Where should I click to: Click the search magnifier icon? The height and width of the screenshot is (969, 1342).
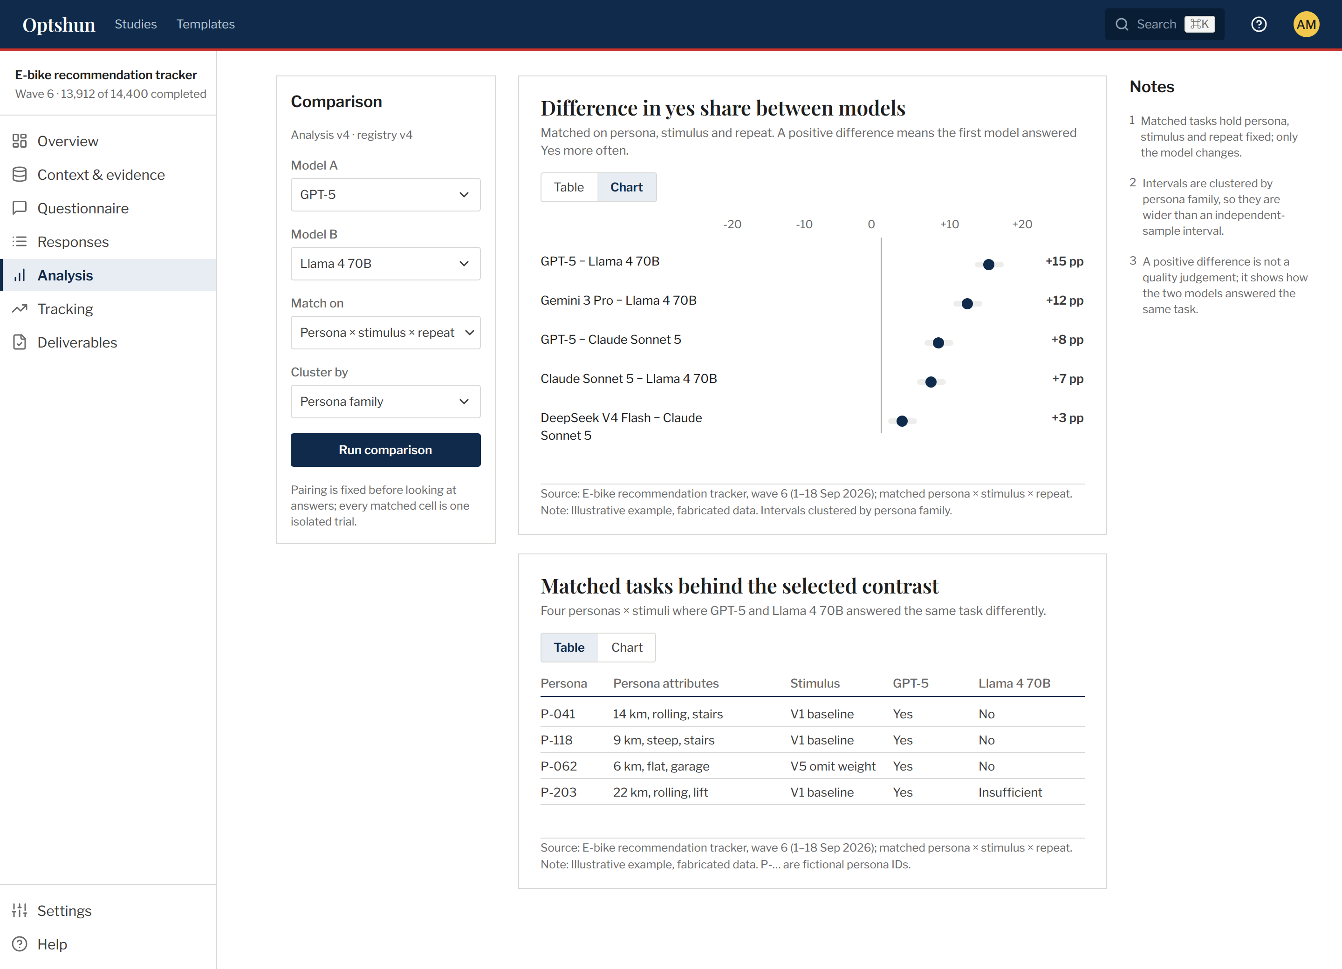point(1122,24)
